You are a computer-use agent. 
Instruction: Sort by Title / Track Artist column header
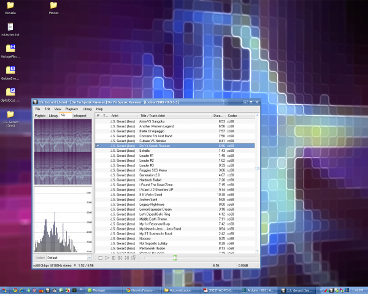click(x=174, y=116)
